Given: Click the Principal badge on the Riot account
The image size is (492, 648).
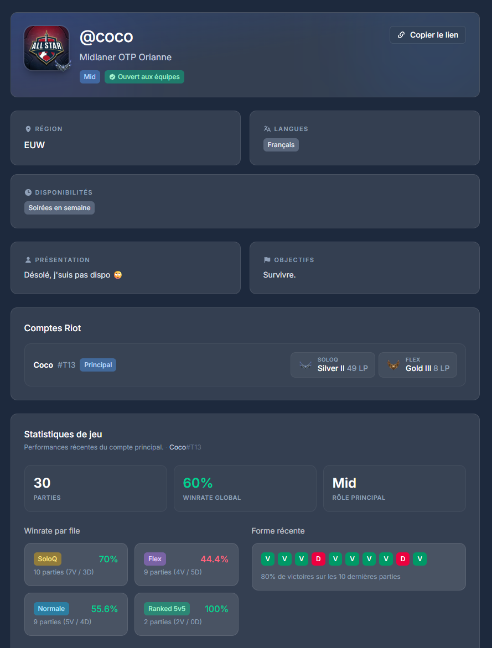Looking at the screenshot, I should 98,365.
